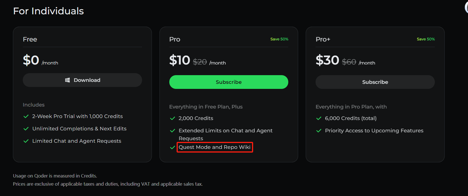Screen dimensions: 468x196
Task: Click the crossed-out $60 price
Action: click(349, 62)
